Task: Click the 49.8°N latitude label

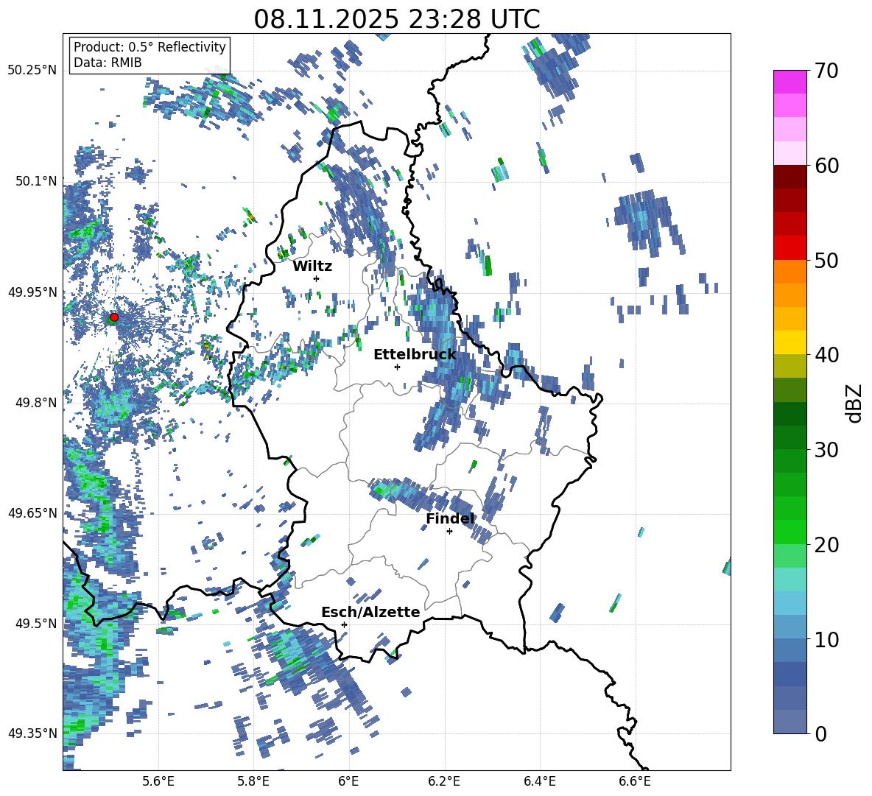Action: click(36, 403)
